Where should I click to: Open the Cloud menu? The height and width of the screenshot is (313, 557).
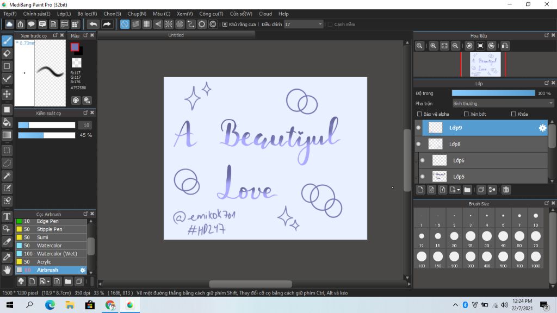265,14
